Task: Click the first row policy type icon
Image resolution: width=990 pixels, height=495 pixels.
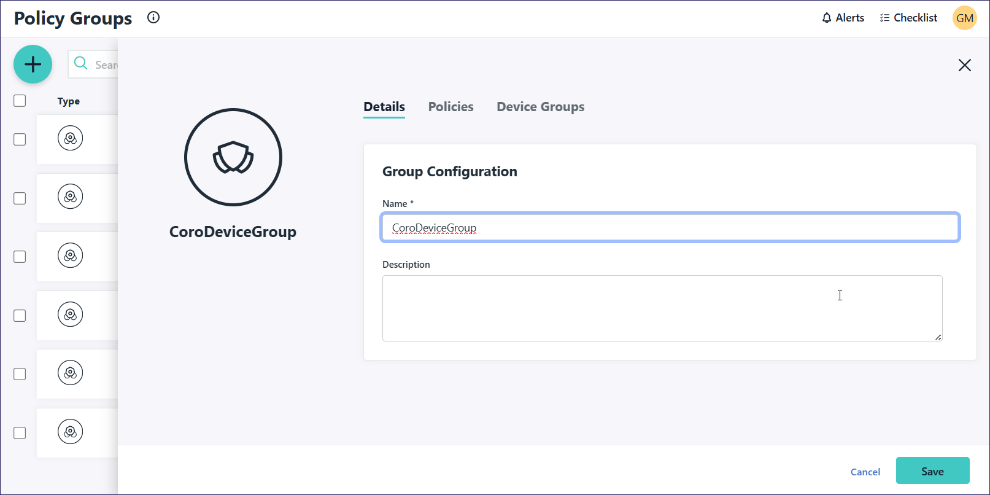Action: point(71,139)
